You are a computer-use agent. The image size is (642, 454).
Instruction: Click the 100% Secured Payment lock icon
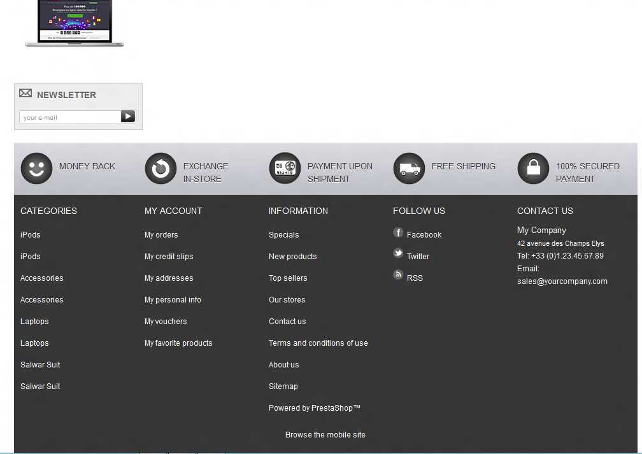click(533, 168)
